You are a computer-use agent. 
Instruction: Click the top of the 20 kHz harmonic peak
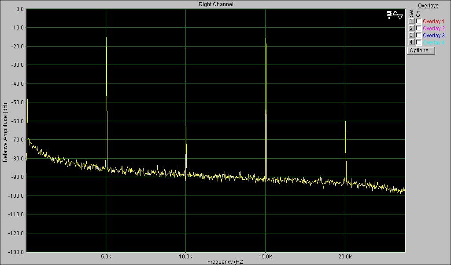345,122
